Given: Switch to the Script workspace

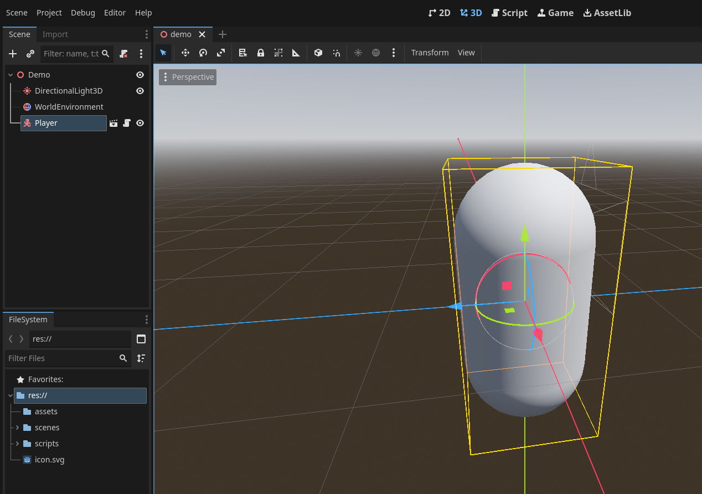Looking at the screenshot, I should [x=509, y=13].
